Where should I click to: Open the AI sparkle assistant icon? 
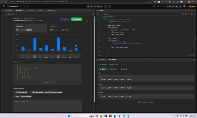[110, 6]
